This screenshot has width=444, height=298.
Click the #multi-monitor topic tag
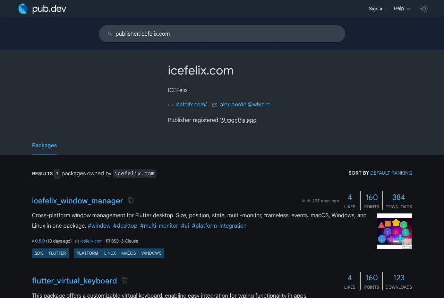tap(159, 226)
